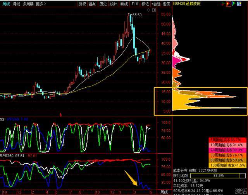This screenshot has height=195, width=248.
Task: Select the 画线 drawing tool
Action: point(124,4)
